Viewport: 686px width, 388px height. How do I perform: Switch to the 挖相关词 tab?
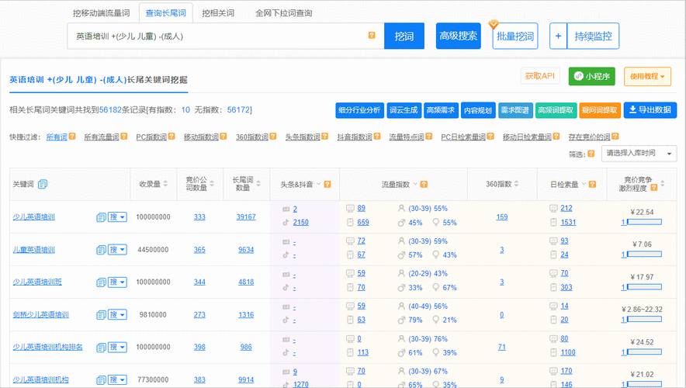(218, 13)
